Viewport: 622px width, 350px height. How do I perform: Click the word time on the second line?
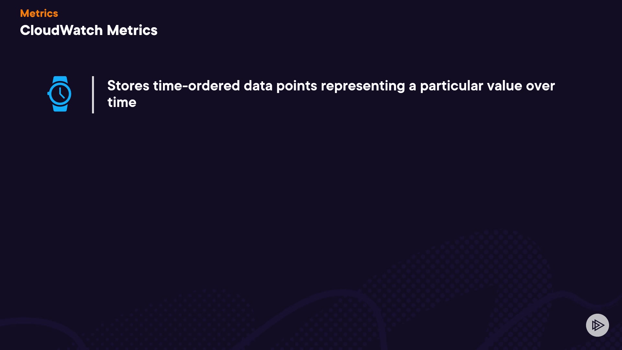(122, 102)
